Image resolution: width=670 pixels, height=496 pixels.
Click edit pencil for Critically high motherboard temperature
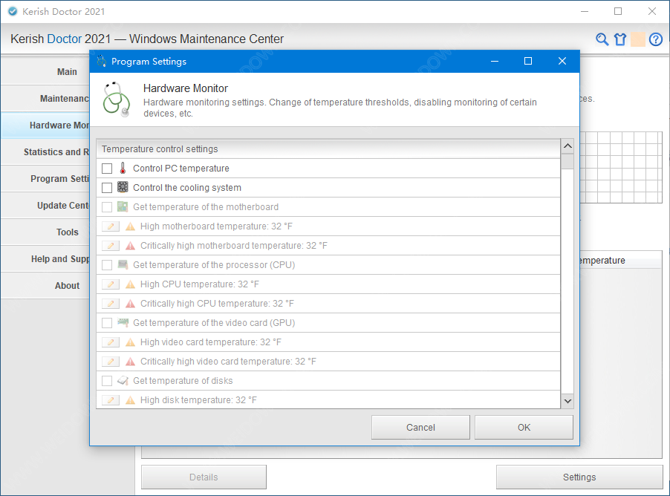[x=111, y=245]
